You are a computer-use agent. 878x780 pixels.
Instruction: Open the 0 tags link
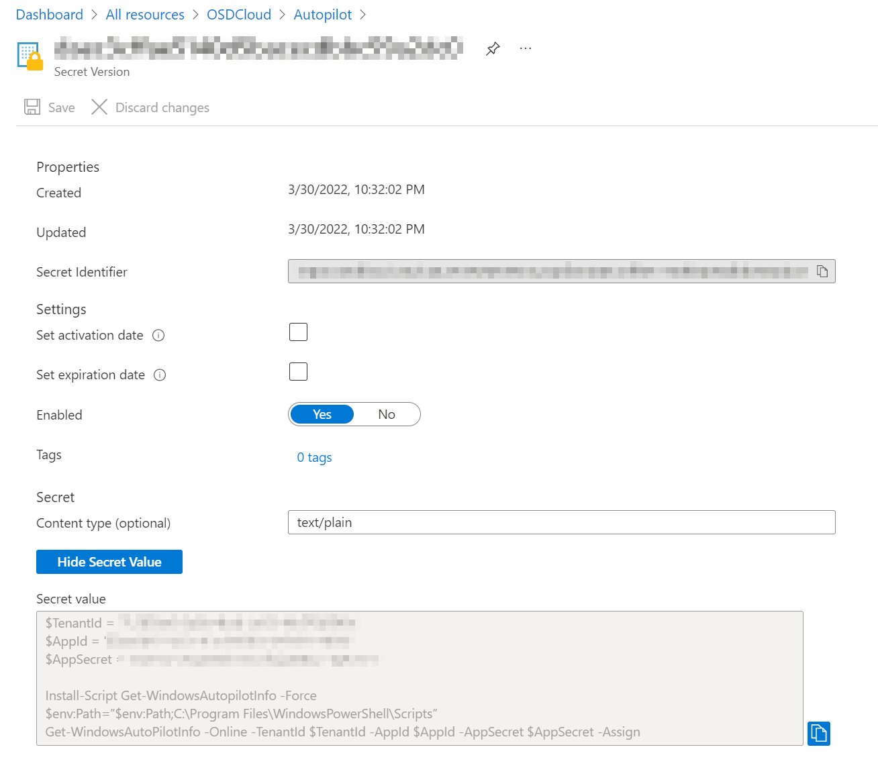pos(315,457)
